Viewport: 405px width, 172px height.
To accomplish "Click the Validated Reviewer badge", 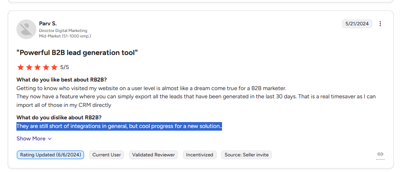I will [153, 155].
